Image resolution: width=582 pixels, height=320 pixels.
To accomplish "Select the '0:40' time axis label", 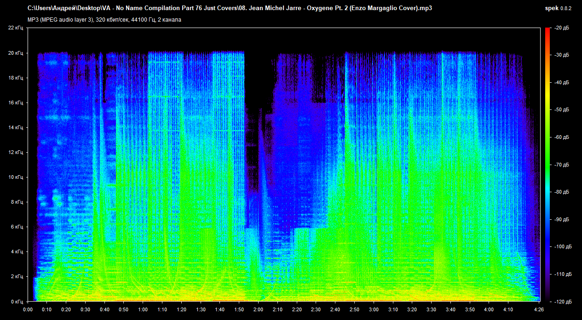I will pos(104,309).
